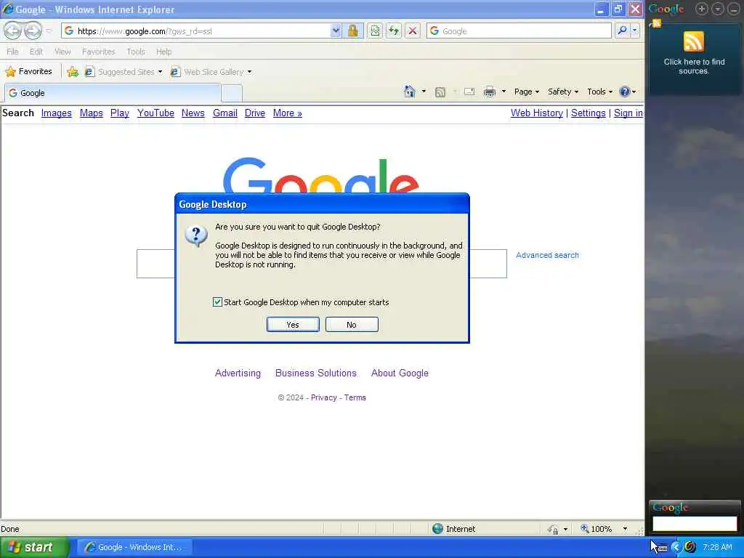Click the small Web Clips gadget icon
This screenshot has width=744, height=558.
(x=657, y=23)
